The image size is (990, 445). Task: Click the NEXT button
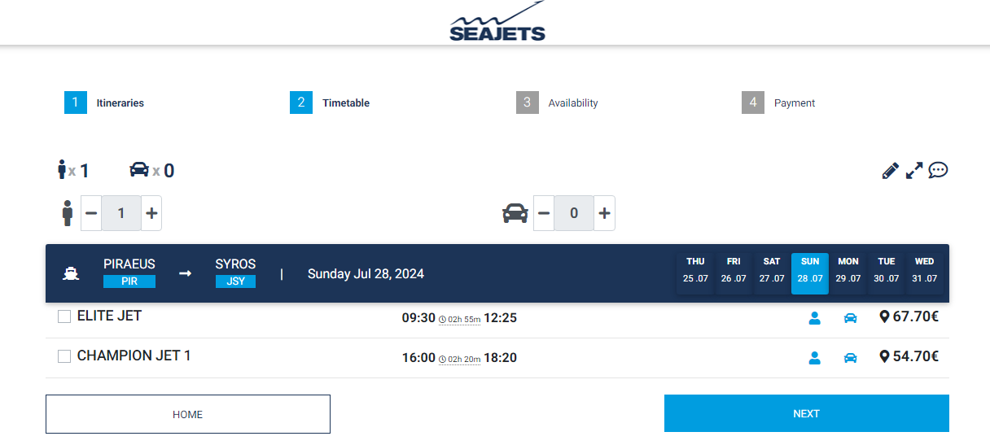click(806, 413)
